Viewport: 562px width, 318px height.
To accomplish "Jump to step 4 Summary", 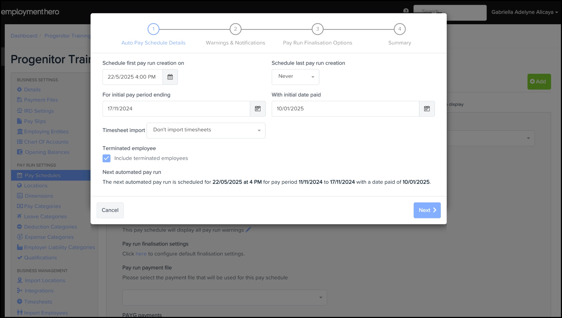I will (x=400, y=29).
